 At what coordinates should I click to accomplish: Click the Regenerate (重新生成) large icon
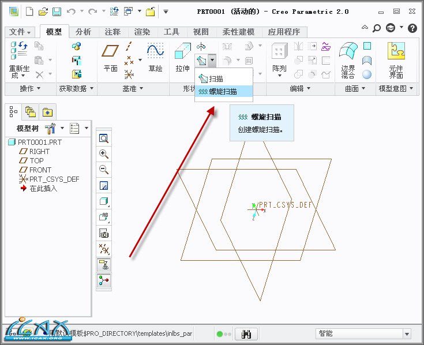click(19, 60)
